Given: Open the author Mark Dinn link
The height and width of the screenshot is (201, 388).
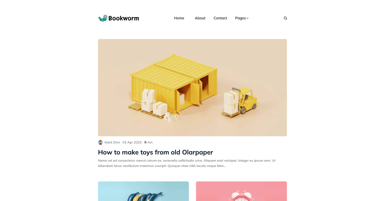Looking at the screenshot, I should coord(112,142).
